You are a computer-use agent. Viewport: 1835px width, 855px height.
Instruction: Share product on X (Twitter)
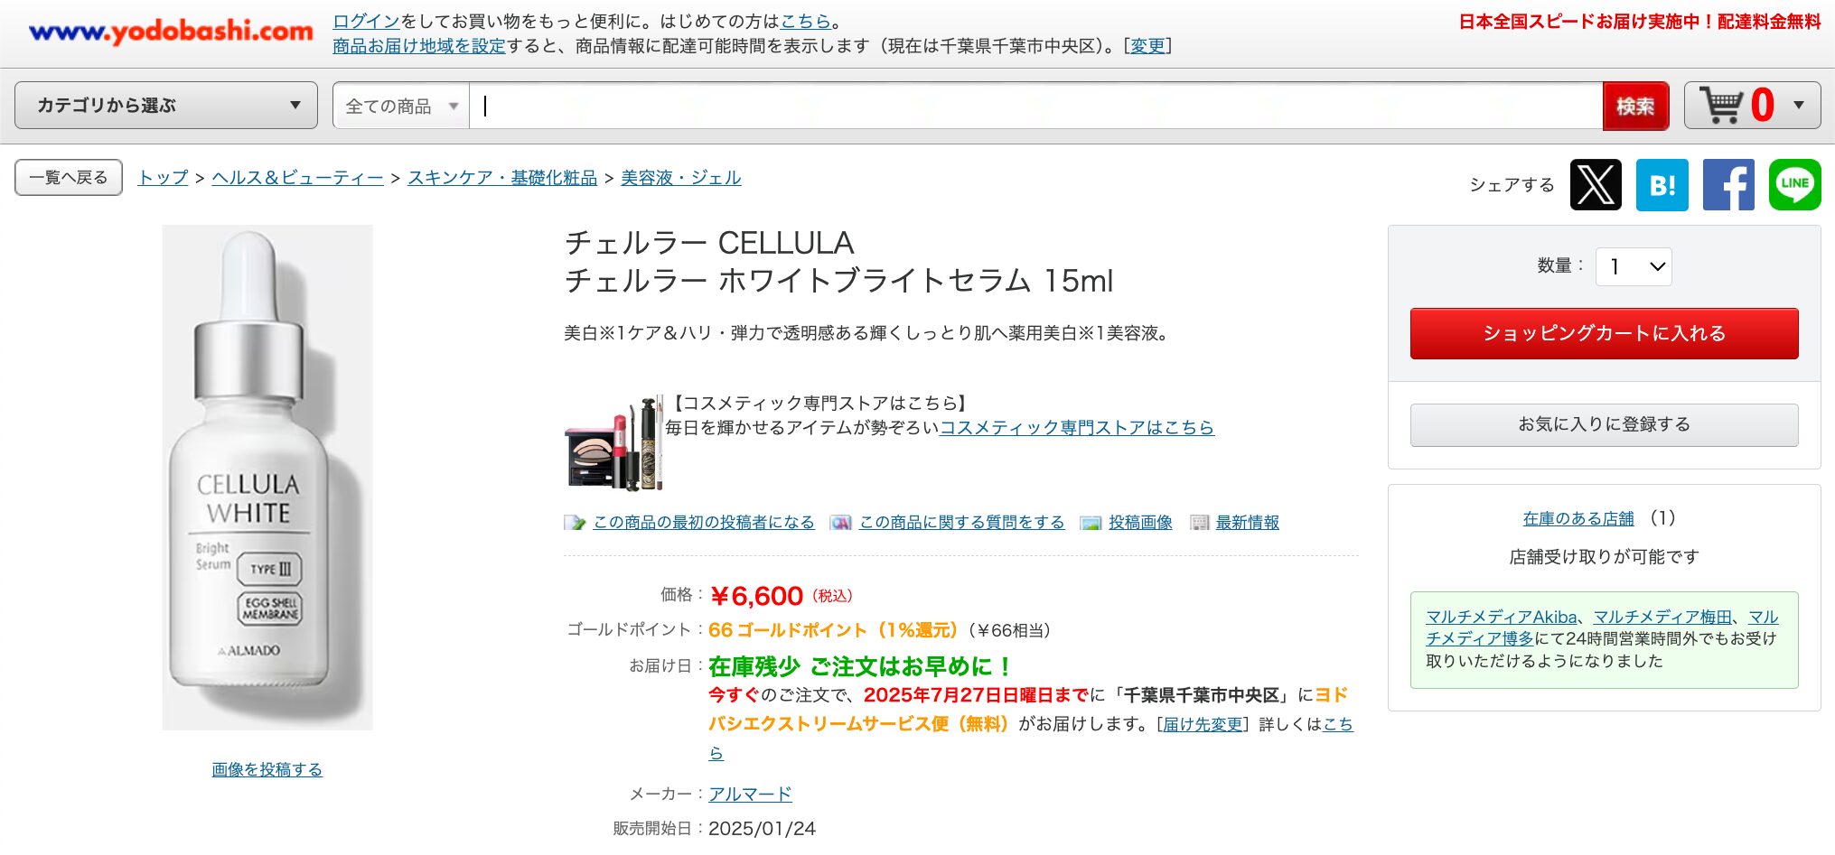click(x=1596, y=185)
